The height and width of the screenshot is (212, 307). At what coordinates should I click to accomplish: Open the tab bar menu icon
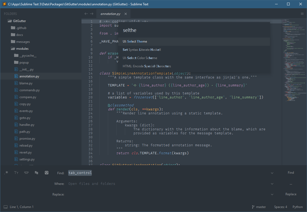tap(302, 14)
